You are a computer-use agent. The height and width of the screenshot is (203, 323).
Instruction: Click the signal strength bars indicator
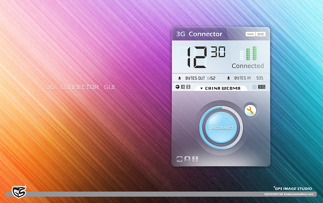248,53
